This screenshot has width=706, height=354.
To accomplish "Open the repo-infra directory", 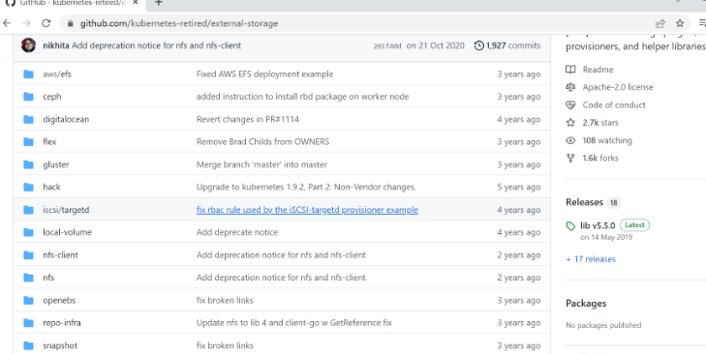I will 62,322.
